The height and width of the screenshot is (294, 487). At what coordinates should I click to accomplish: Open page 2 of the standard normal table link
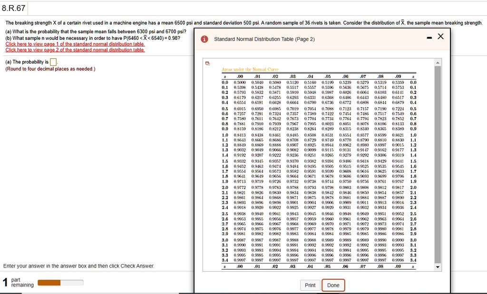[75, 50]
